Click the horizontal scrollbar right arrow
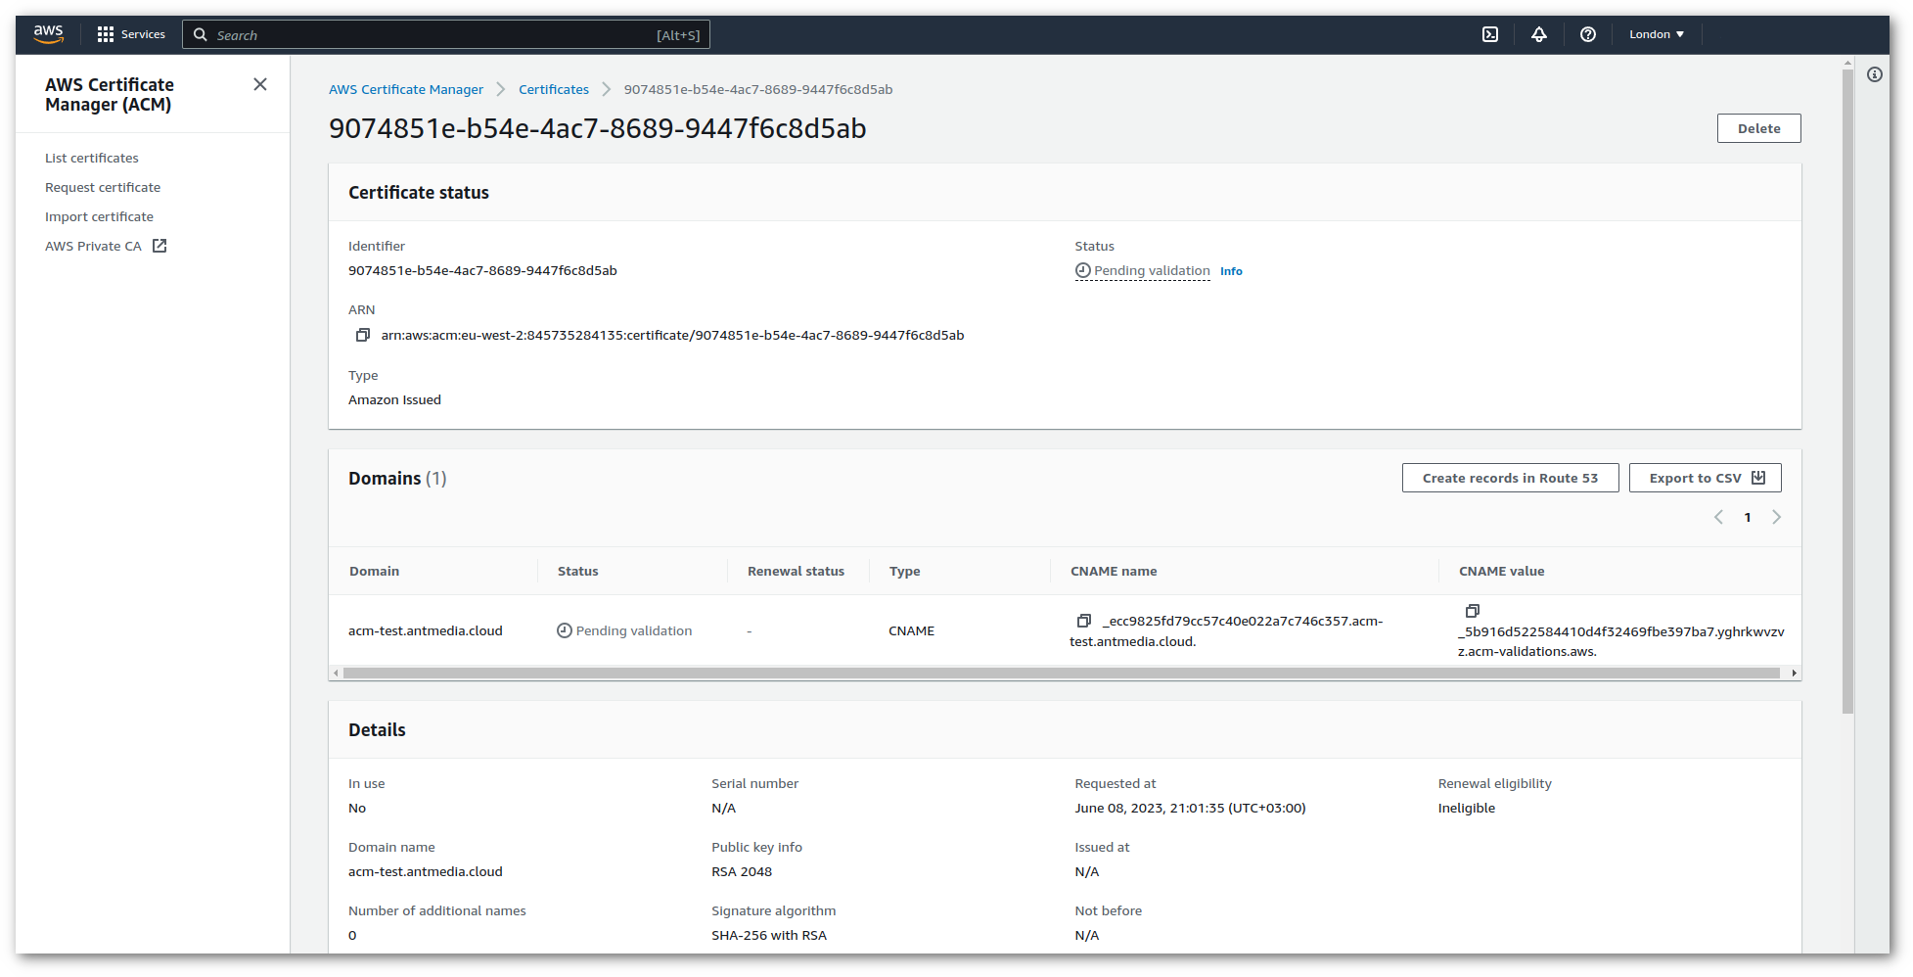The image size is (1913, 977). coord(1794,673)
